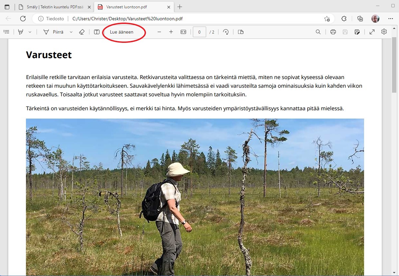The height and width of the screenshot is (276, 399).
Task: Click the address bar file path
Action: click(x=127, y=19)
